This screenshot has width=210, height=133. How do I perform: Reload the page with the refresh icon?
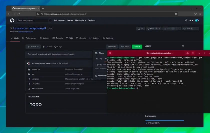[18, 14]
